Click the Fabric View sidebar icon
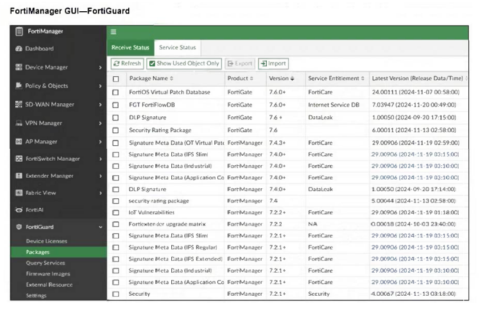This screenshot has width=480, height=314. click(x=19, y=193)
